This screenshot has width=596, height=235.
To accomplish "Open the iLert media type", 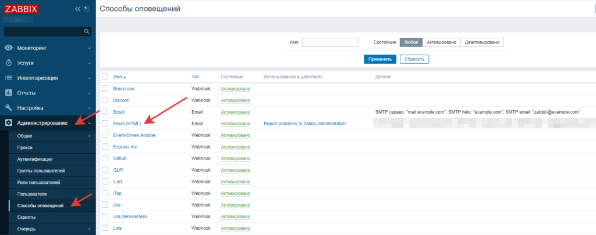I will [x=118, y=182].
